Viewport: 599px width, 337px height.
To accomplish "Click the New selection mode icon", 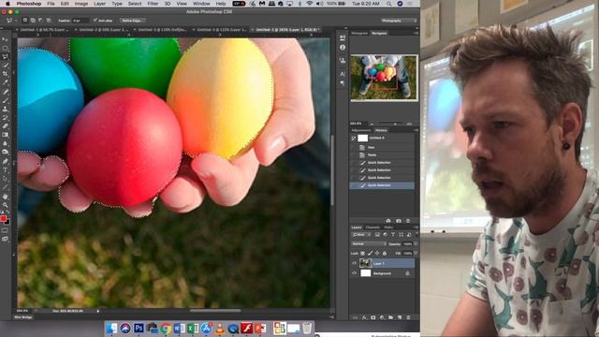I will pos(25,21).
